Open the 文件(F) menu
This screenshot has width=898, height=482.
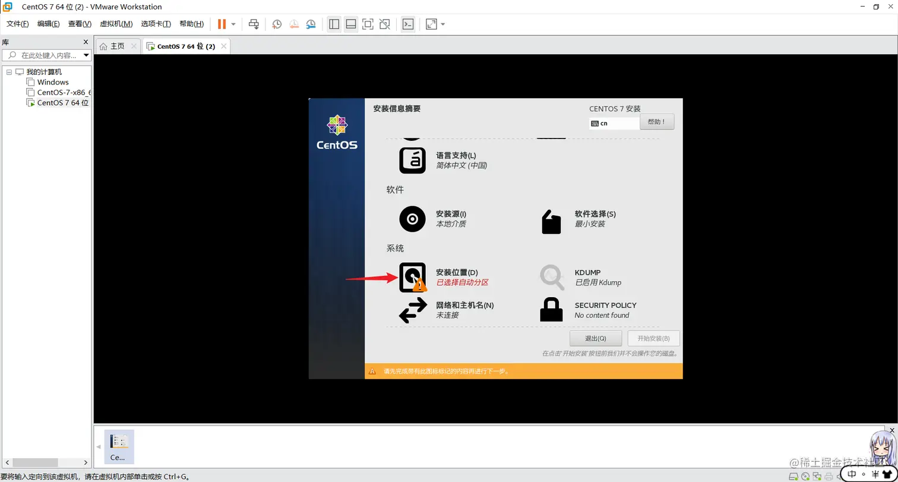(18, 24)
